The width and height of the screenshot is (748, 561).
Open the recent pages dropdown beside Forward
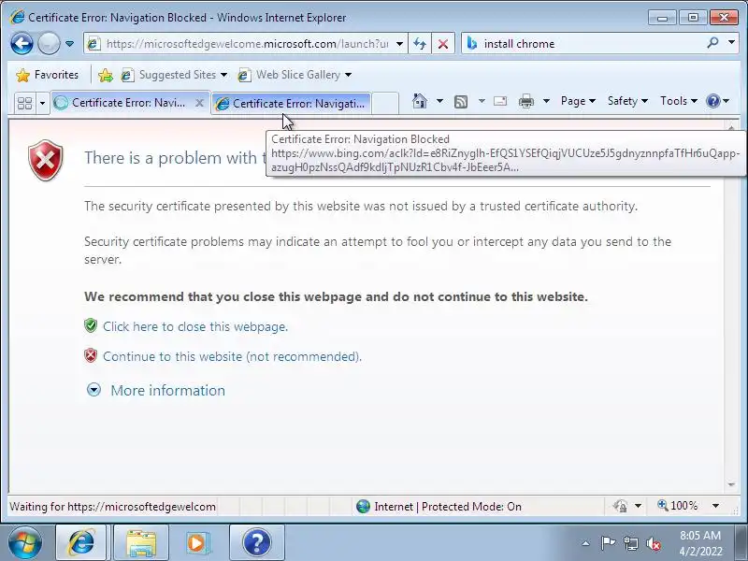[69, 44]
